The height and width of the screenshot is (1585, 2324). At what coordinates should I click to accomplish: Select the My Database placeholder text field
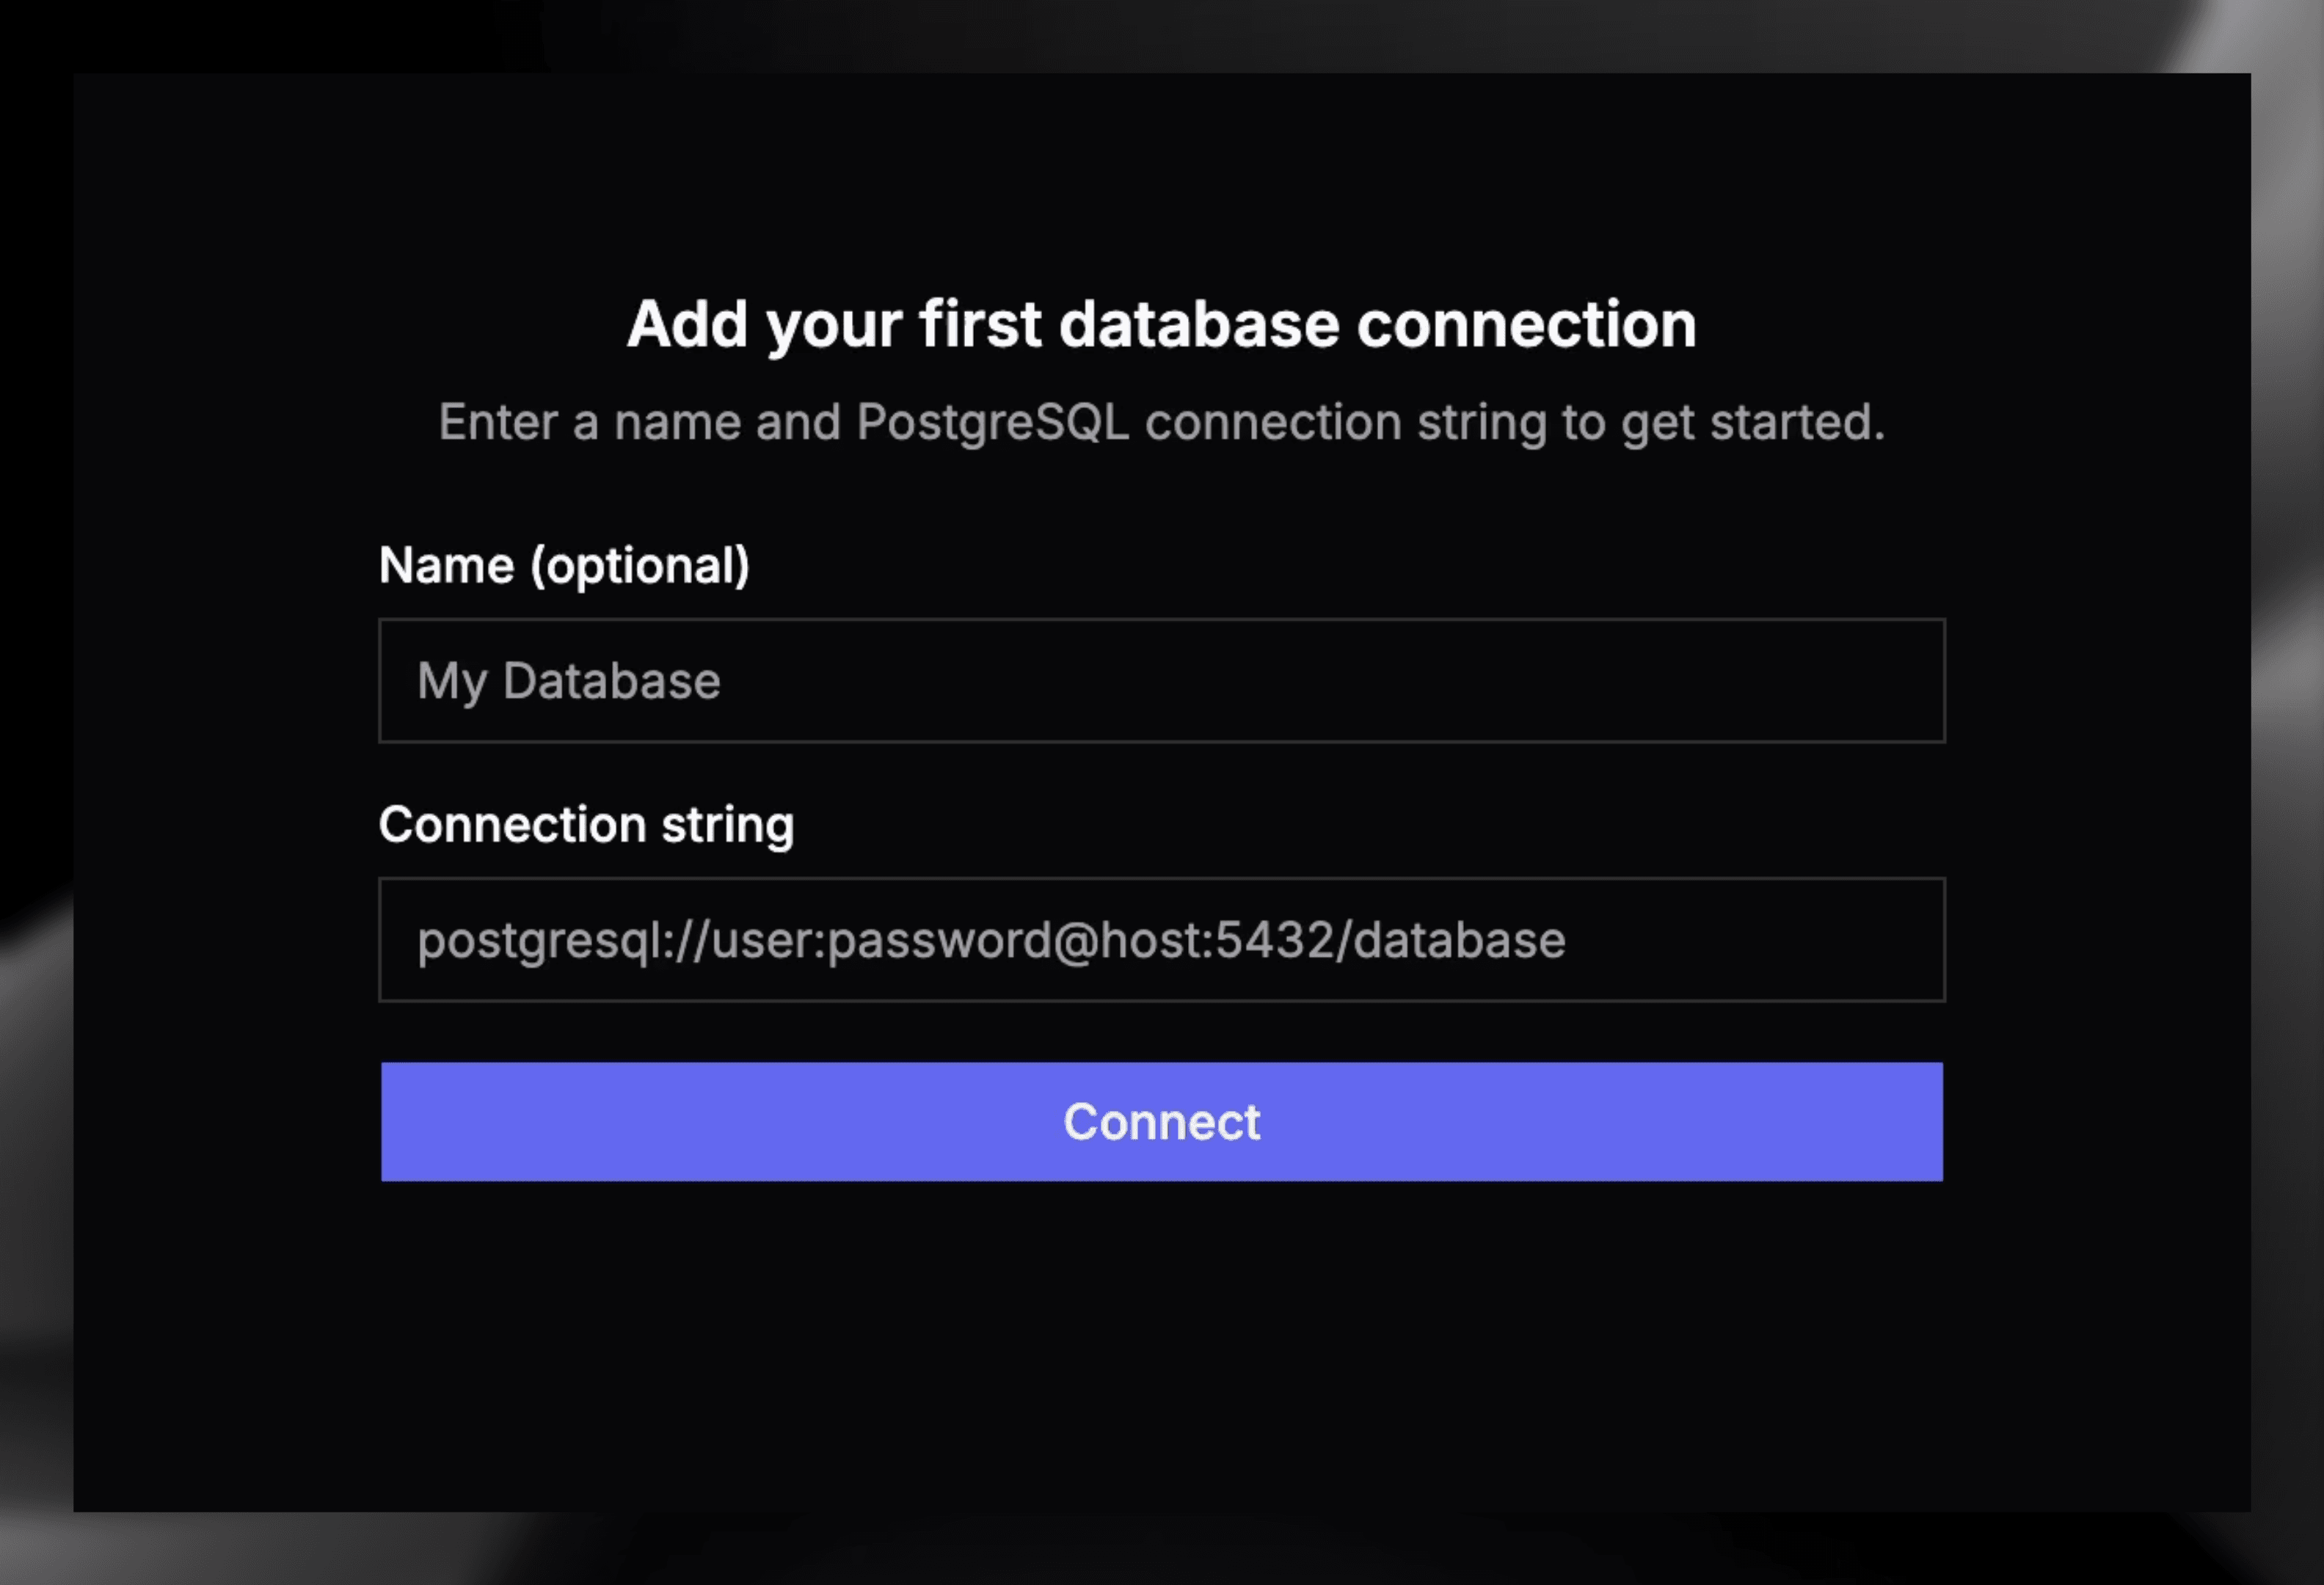pos(1160,681)
